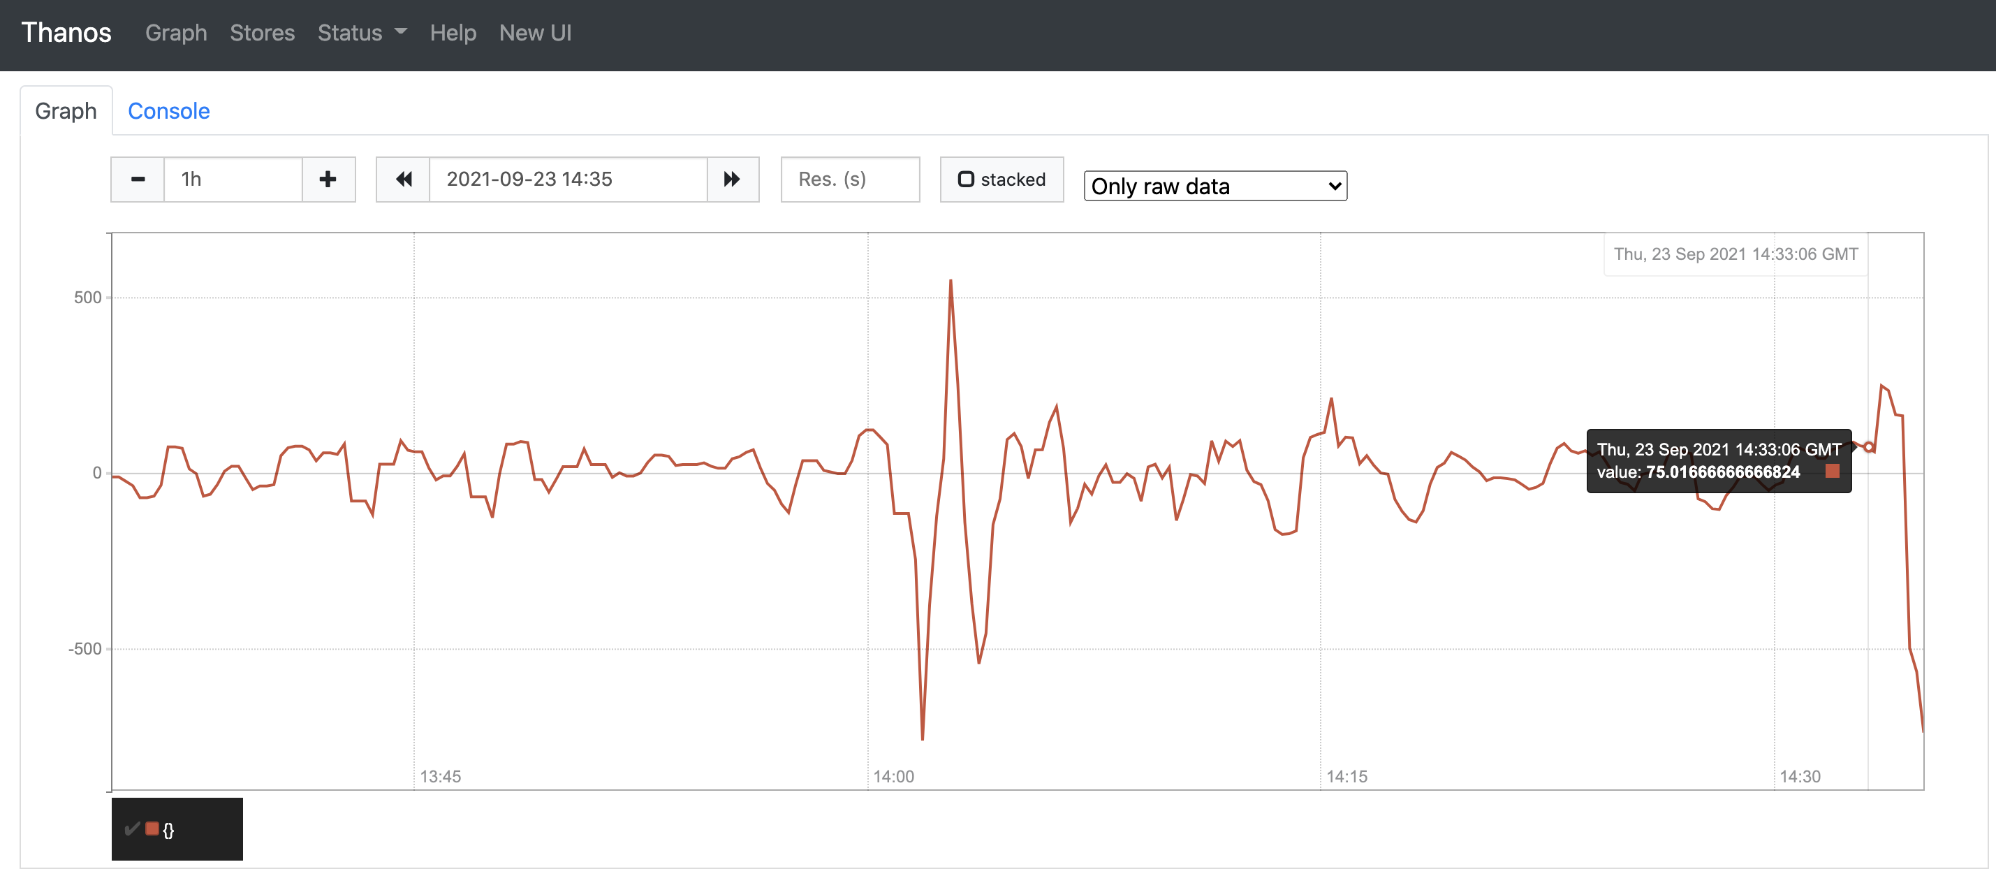This screenshot has width=1996, height=869.
Task: Click the Res. (s) resolution input field
Action: pyautogui.click(x=849, y=179)
